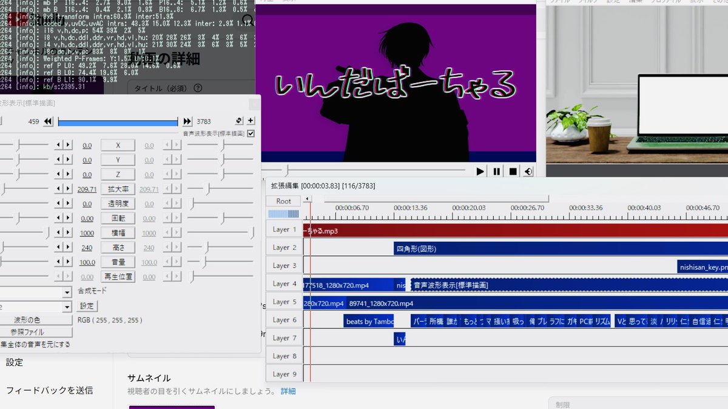The width and height of the screenshot is (728, 409).
Task: Click the 209.71 拡大率 value field
Action: [x=87, y=189]
